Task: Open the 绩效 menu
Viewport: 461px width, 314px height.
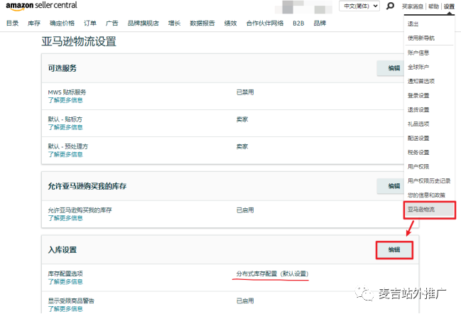Action: click(230, 23)
